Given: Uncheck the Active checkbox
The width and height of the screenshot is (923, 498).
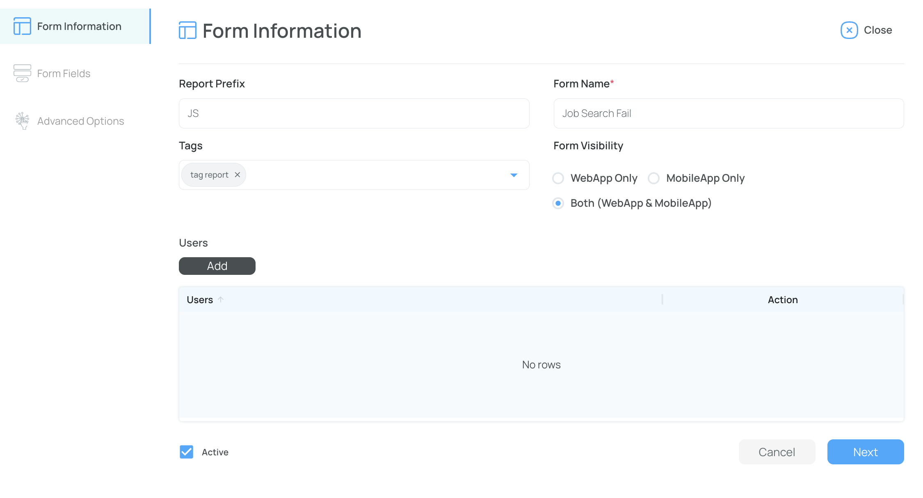Looking at the screenshot, I should tap(187, 452).
